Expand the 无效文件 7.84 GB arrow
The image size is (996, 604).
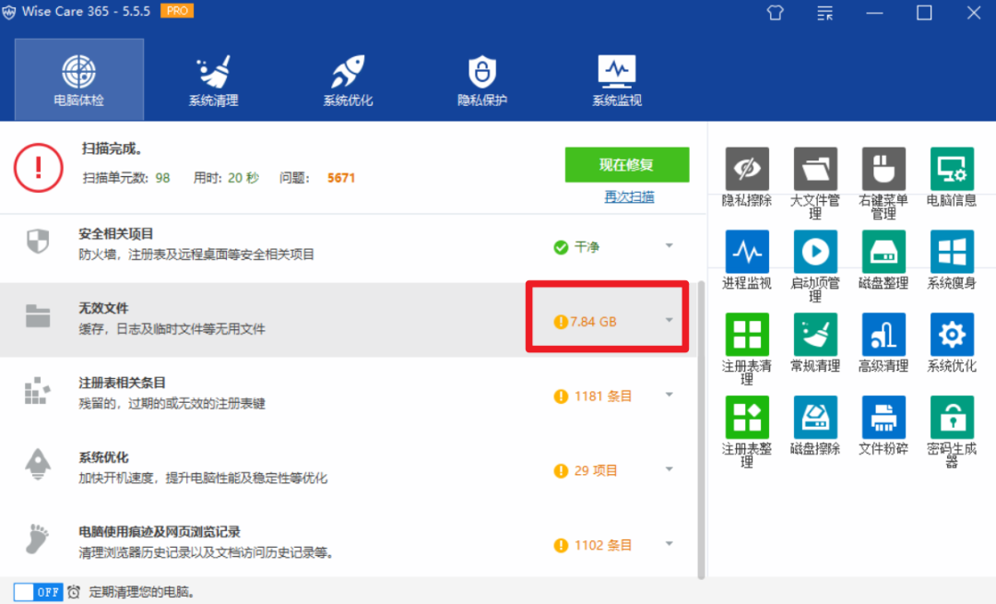pos(669,320)
